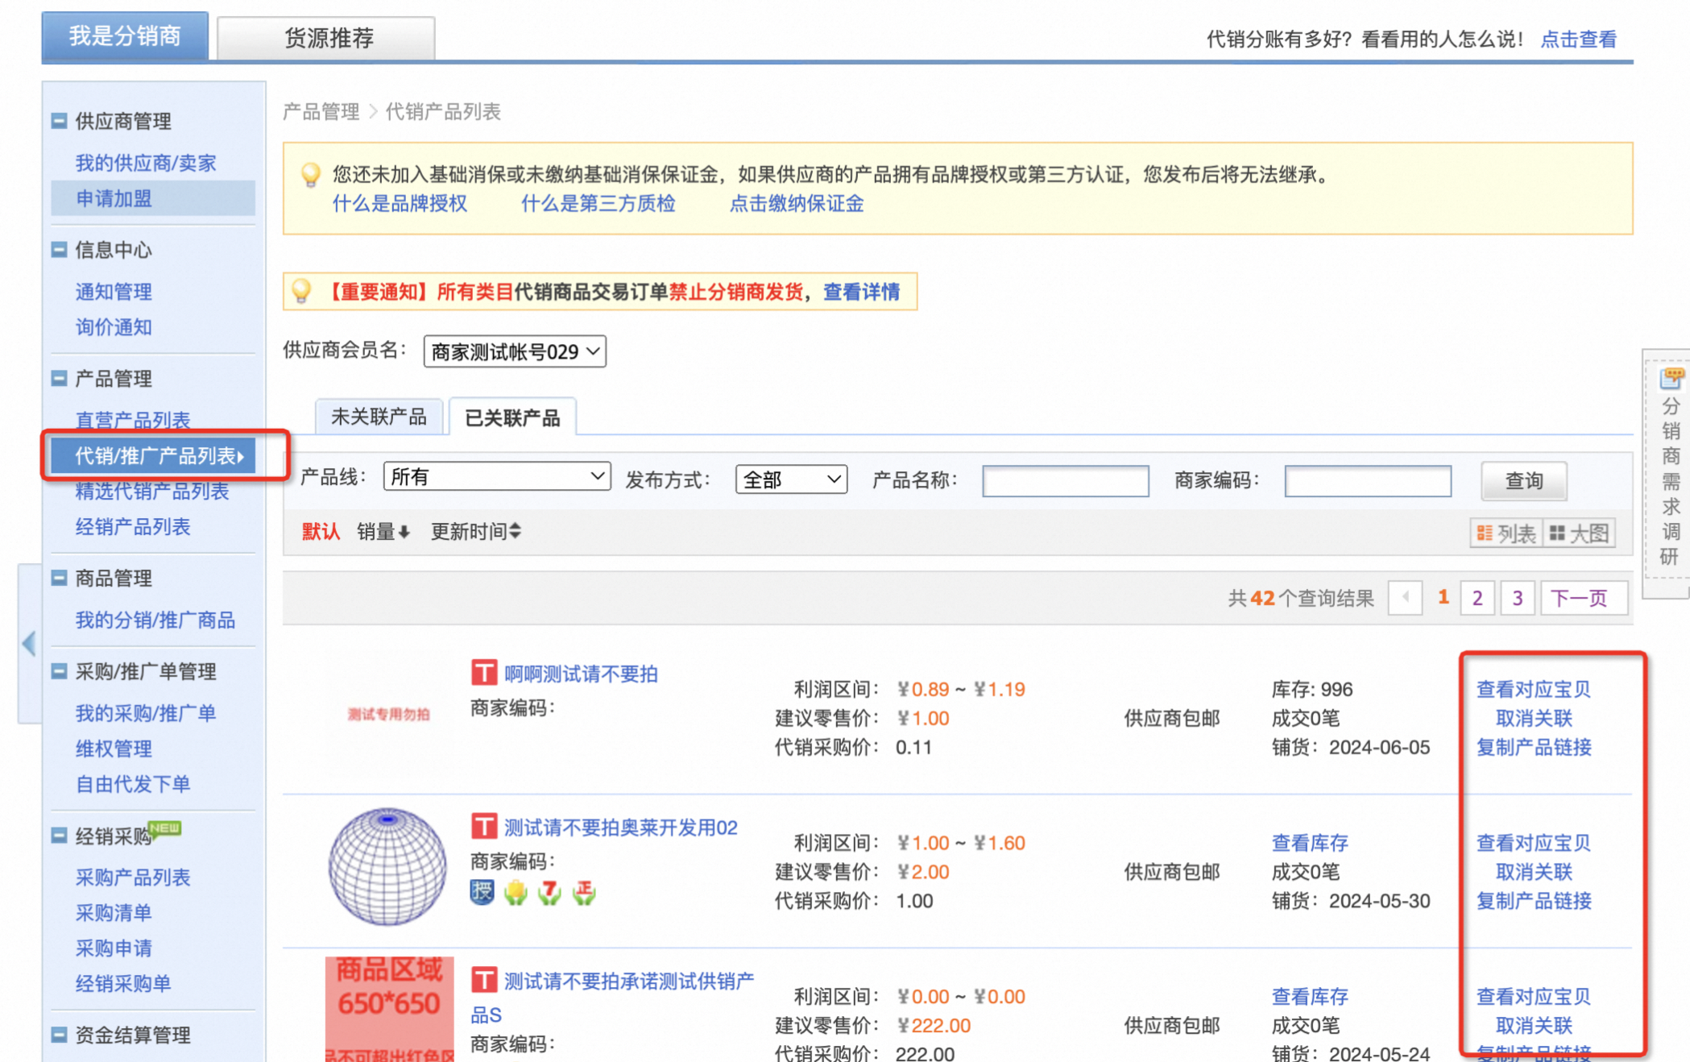The image size is (1690, 1062).
Task: Click 查看对应宝贝 for 啊啊测试请不要拍
Action: tap(1534, 689)
